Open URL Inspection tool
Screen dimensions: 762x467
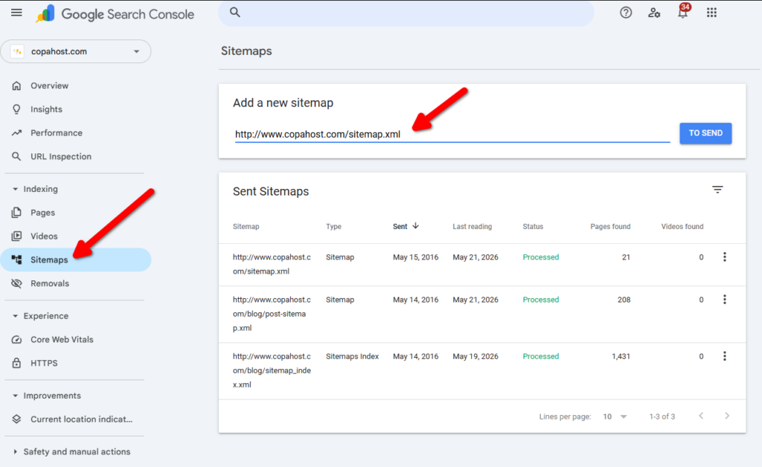click(x=61, y=156)
